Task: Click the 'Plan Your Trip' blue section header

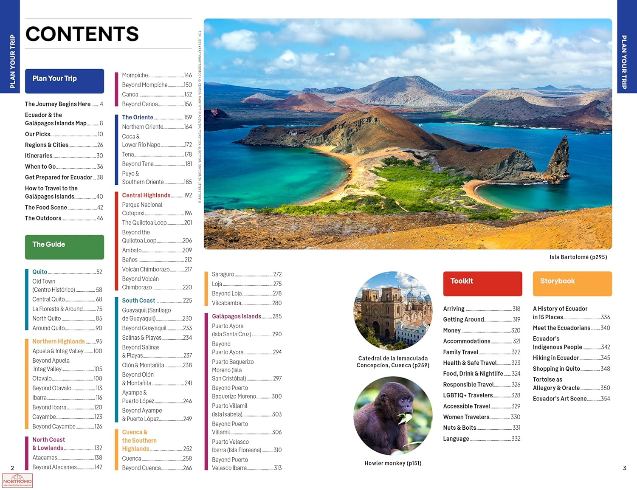Action: [65, 81]
